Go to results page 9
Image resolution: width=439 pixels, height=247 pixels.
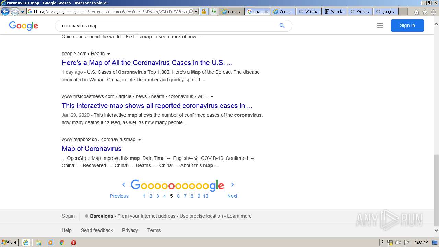point(199,196)
